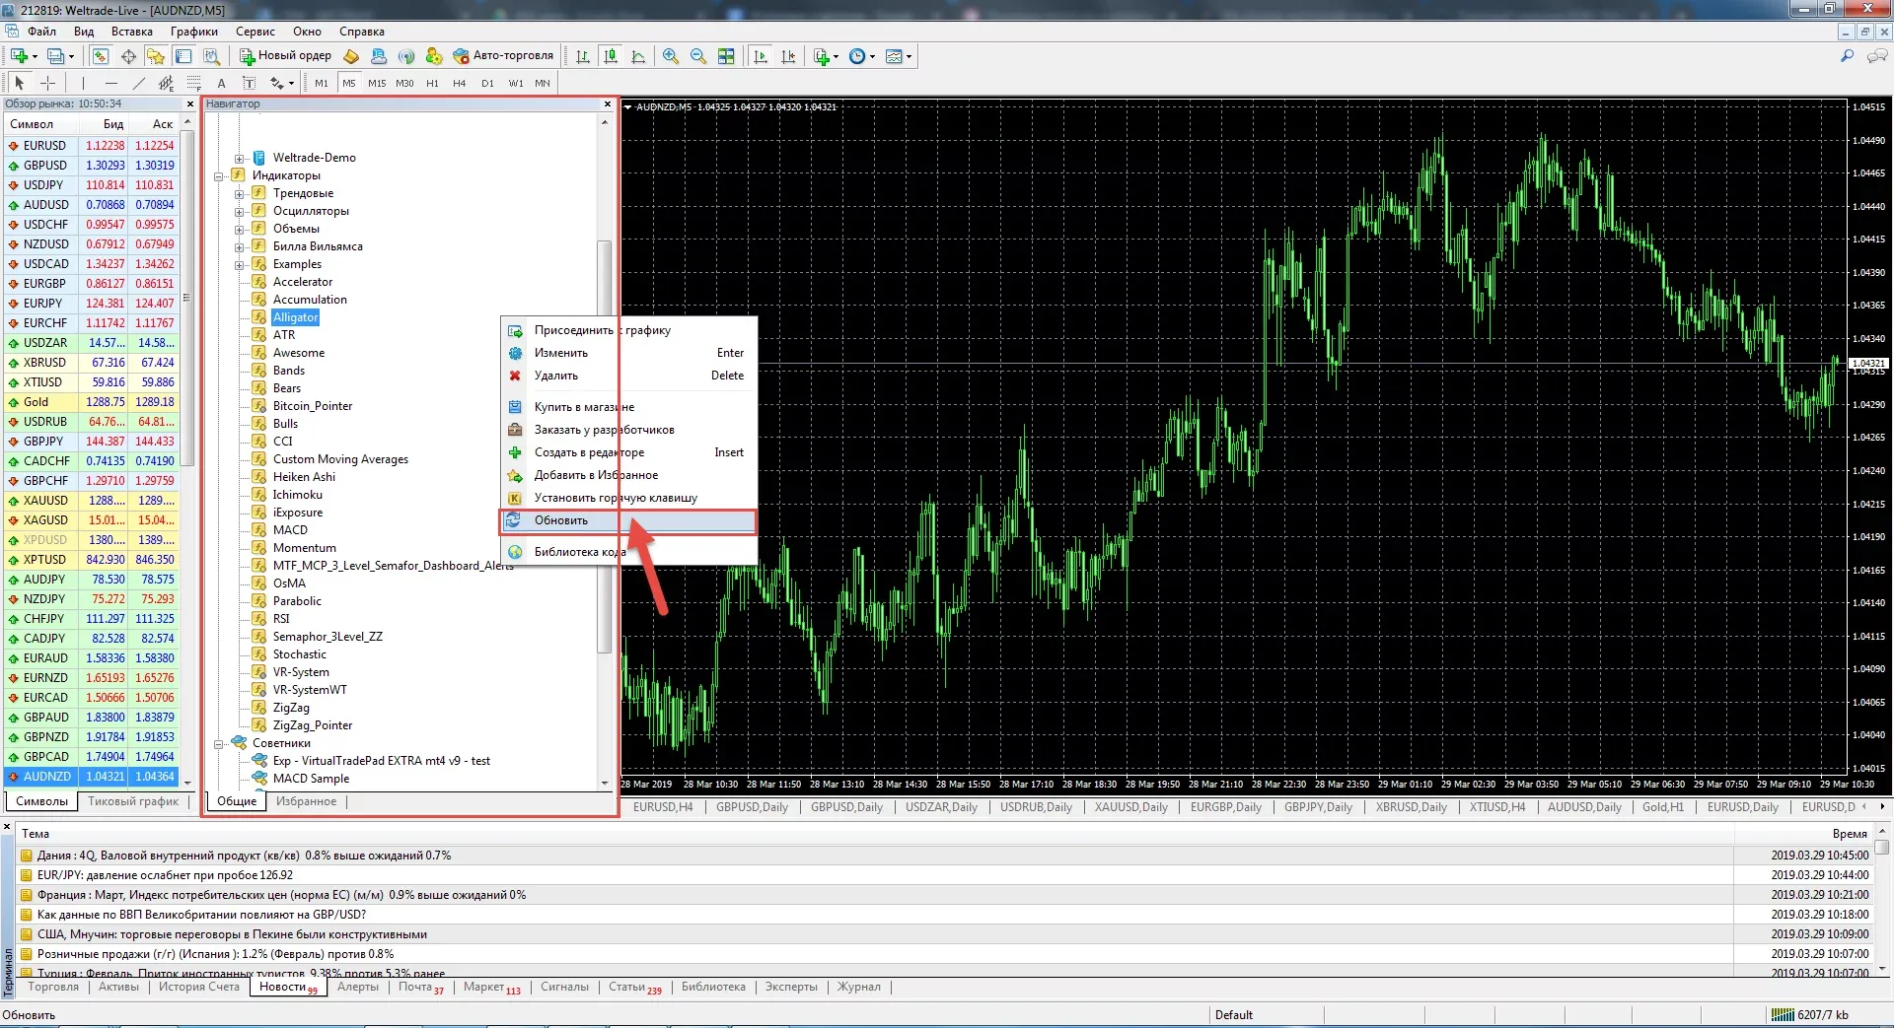Select the vertical line drawing tool
1894x1028 pixels.
[x=83, y=83]
